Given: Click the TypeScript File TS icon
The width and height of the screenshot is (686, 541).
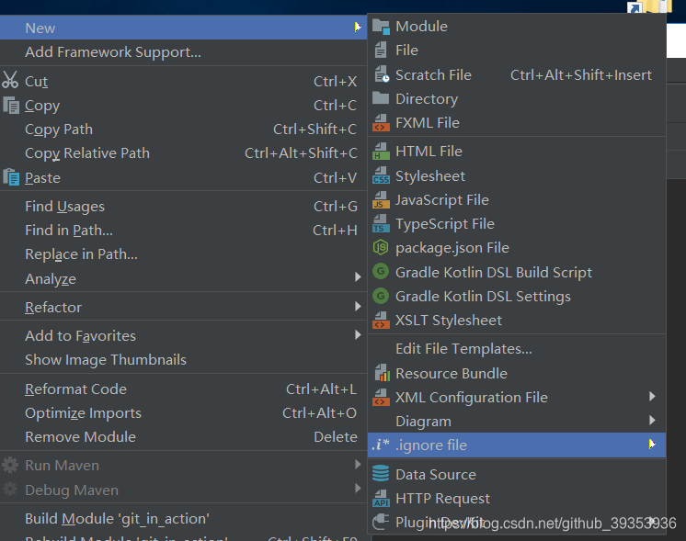Looking at the screenshot, I should 381,224.
